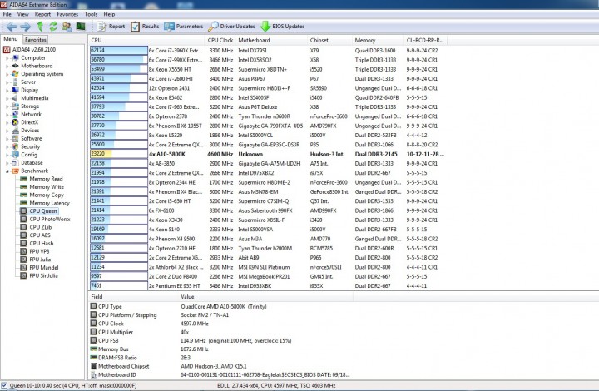Select the highlighted 23220 A10-5800K score bar
The width and height of the screenshot is (599, 391).
pos(118,154)
